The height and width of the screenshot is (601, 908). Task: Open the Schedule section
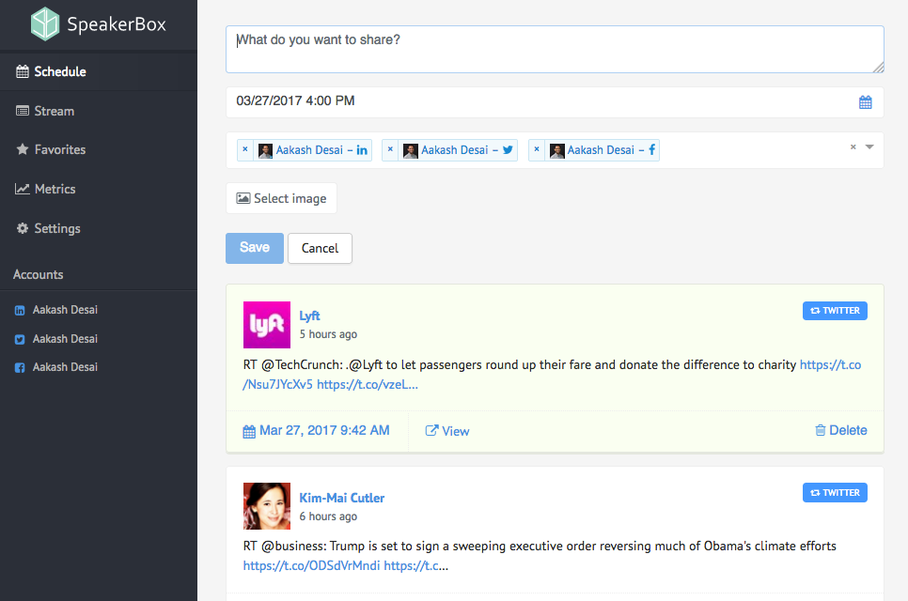[99, 71]
